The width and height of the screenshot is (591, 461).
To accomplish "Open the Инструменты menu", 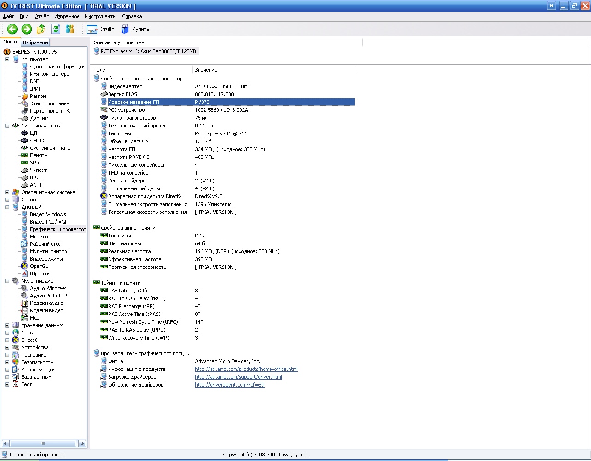I will tap(101, 16).
